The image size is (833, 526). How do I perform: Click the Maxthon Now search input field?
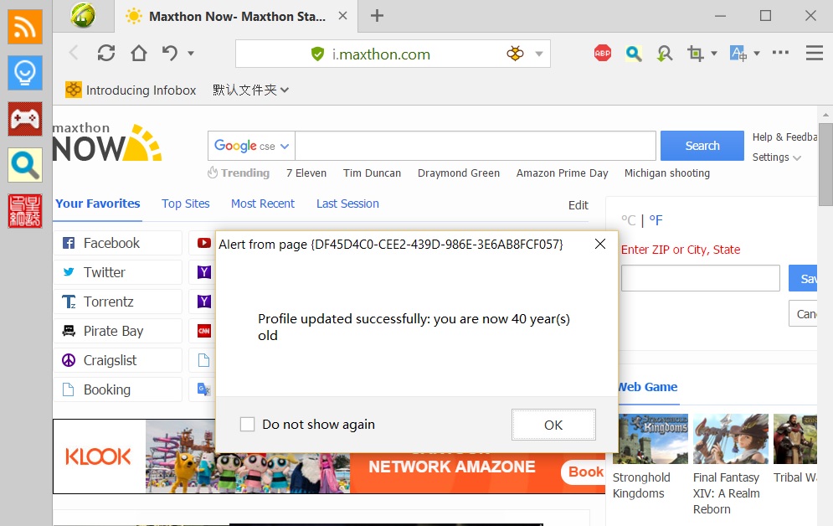tap(476, 146)
